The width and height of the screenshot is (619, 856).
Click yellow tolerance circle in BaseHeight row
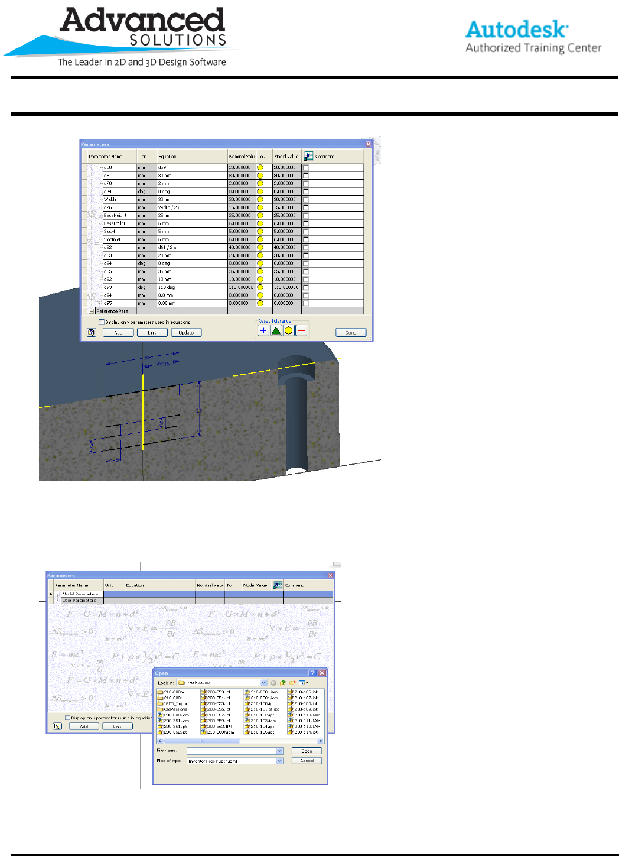(260, 215)
